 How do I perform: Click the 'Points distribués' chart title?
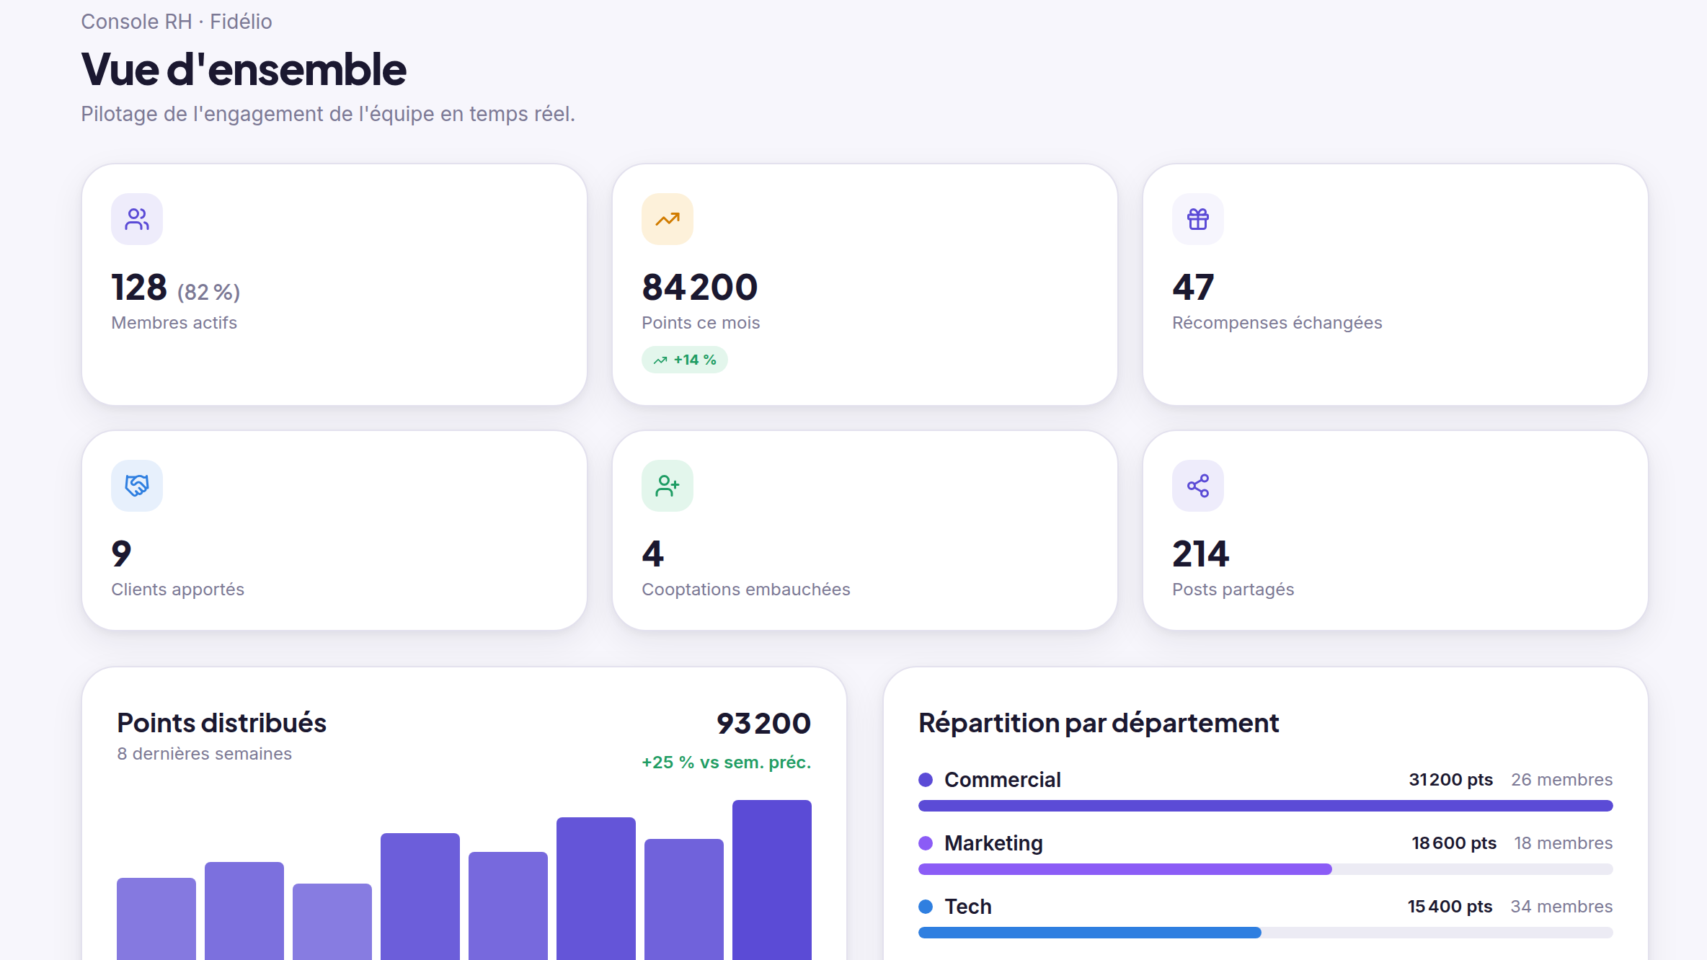(222, 723)
